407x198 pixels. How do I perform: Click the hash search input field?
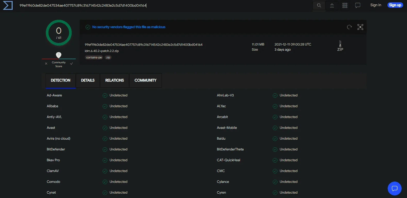click(x=165, y=5)
